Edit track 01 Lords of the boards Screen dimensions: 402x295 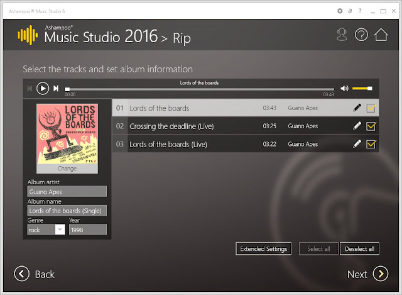tap(357, 108)
